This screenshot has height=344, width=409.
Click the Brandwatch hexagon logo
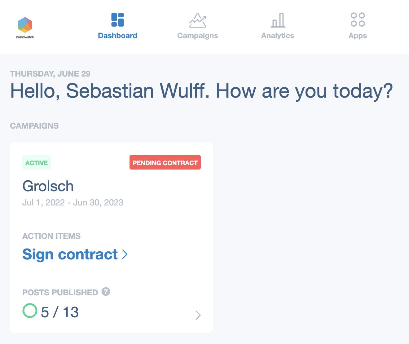[25, 25]
